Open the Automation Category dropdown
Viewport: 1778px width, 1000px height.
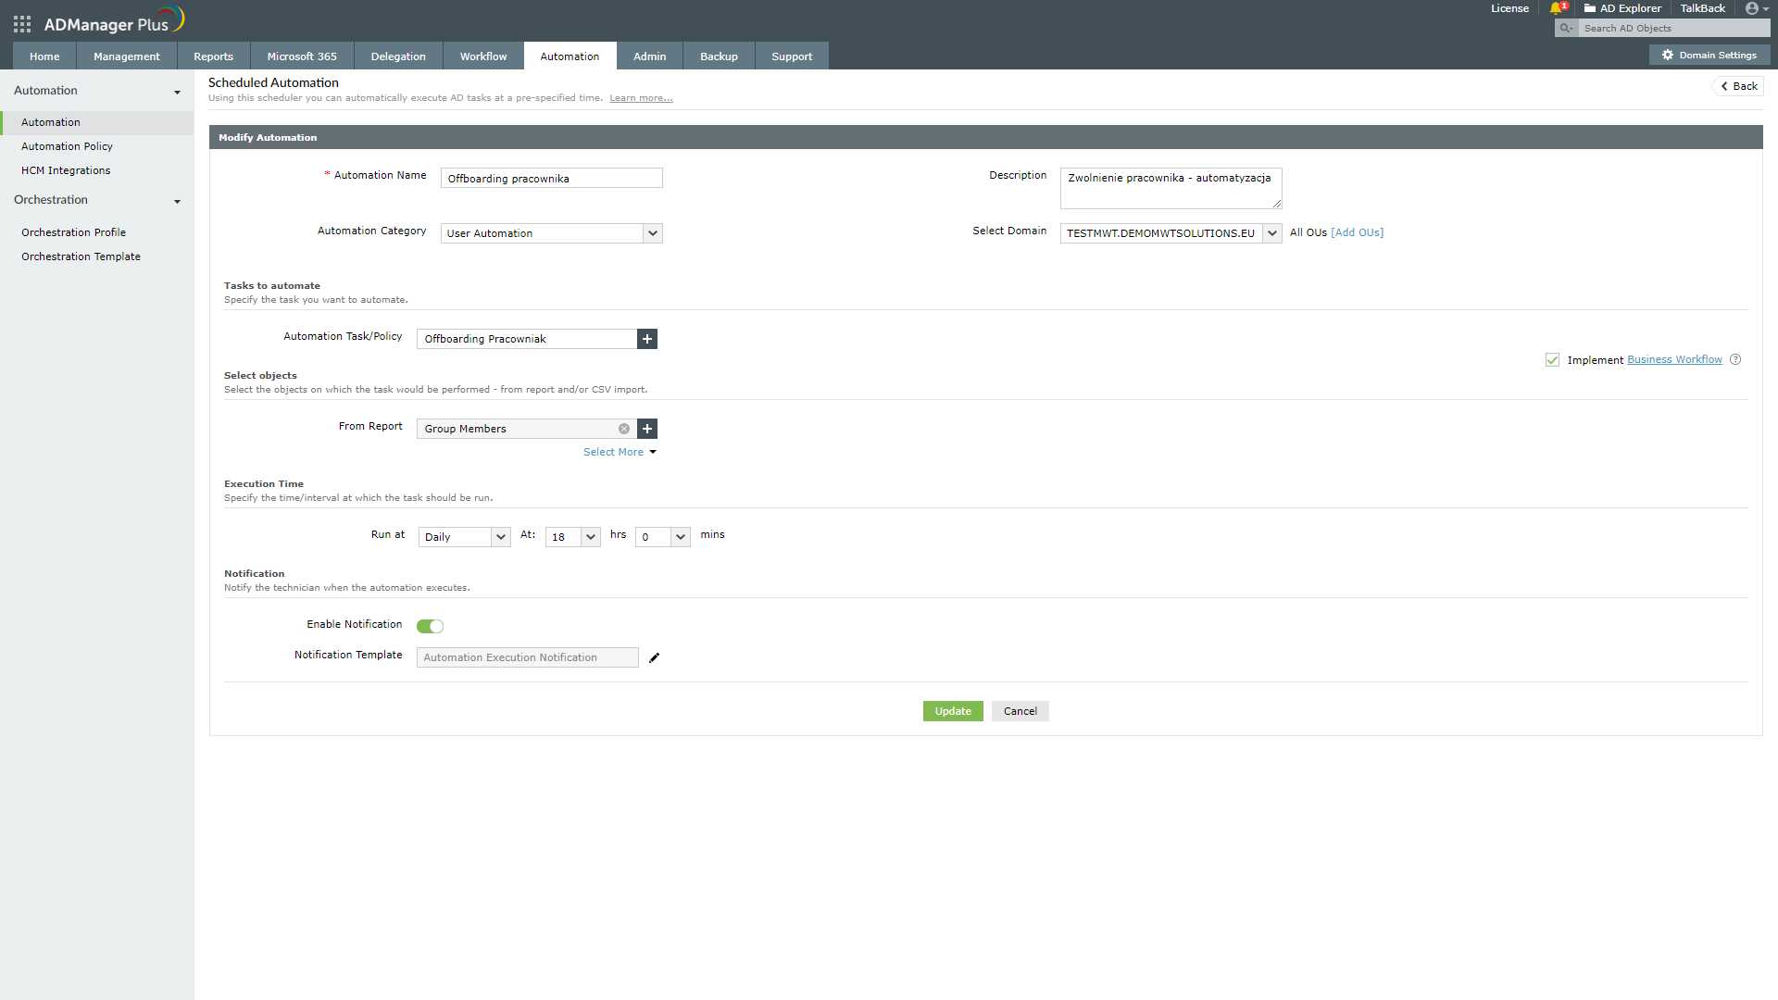(653, 233)
